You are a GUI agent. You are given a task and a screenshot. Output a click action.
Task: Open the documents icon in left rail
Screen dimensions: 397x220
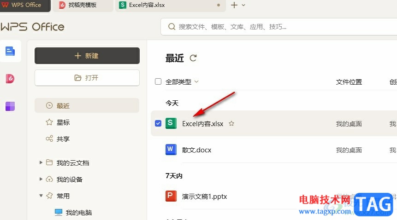10,51
